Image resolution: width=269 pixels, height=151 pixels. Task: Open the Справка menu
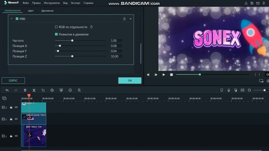pyautogui.click(x=88, y=3)
